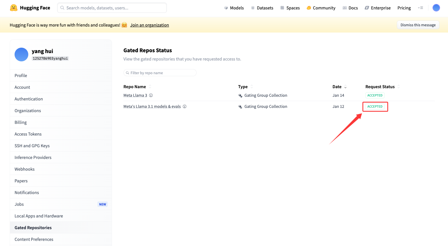Click the filter magnifier icon
This screenshot has width=448, height=246.
127,73
